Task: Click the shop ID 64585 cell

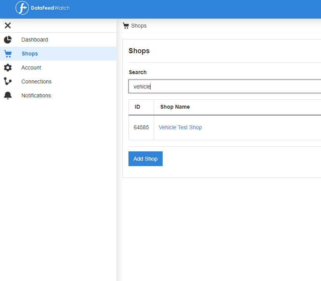Action: (141, 127)
